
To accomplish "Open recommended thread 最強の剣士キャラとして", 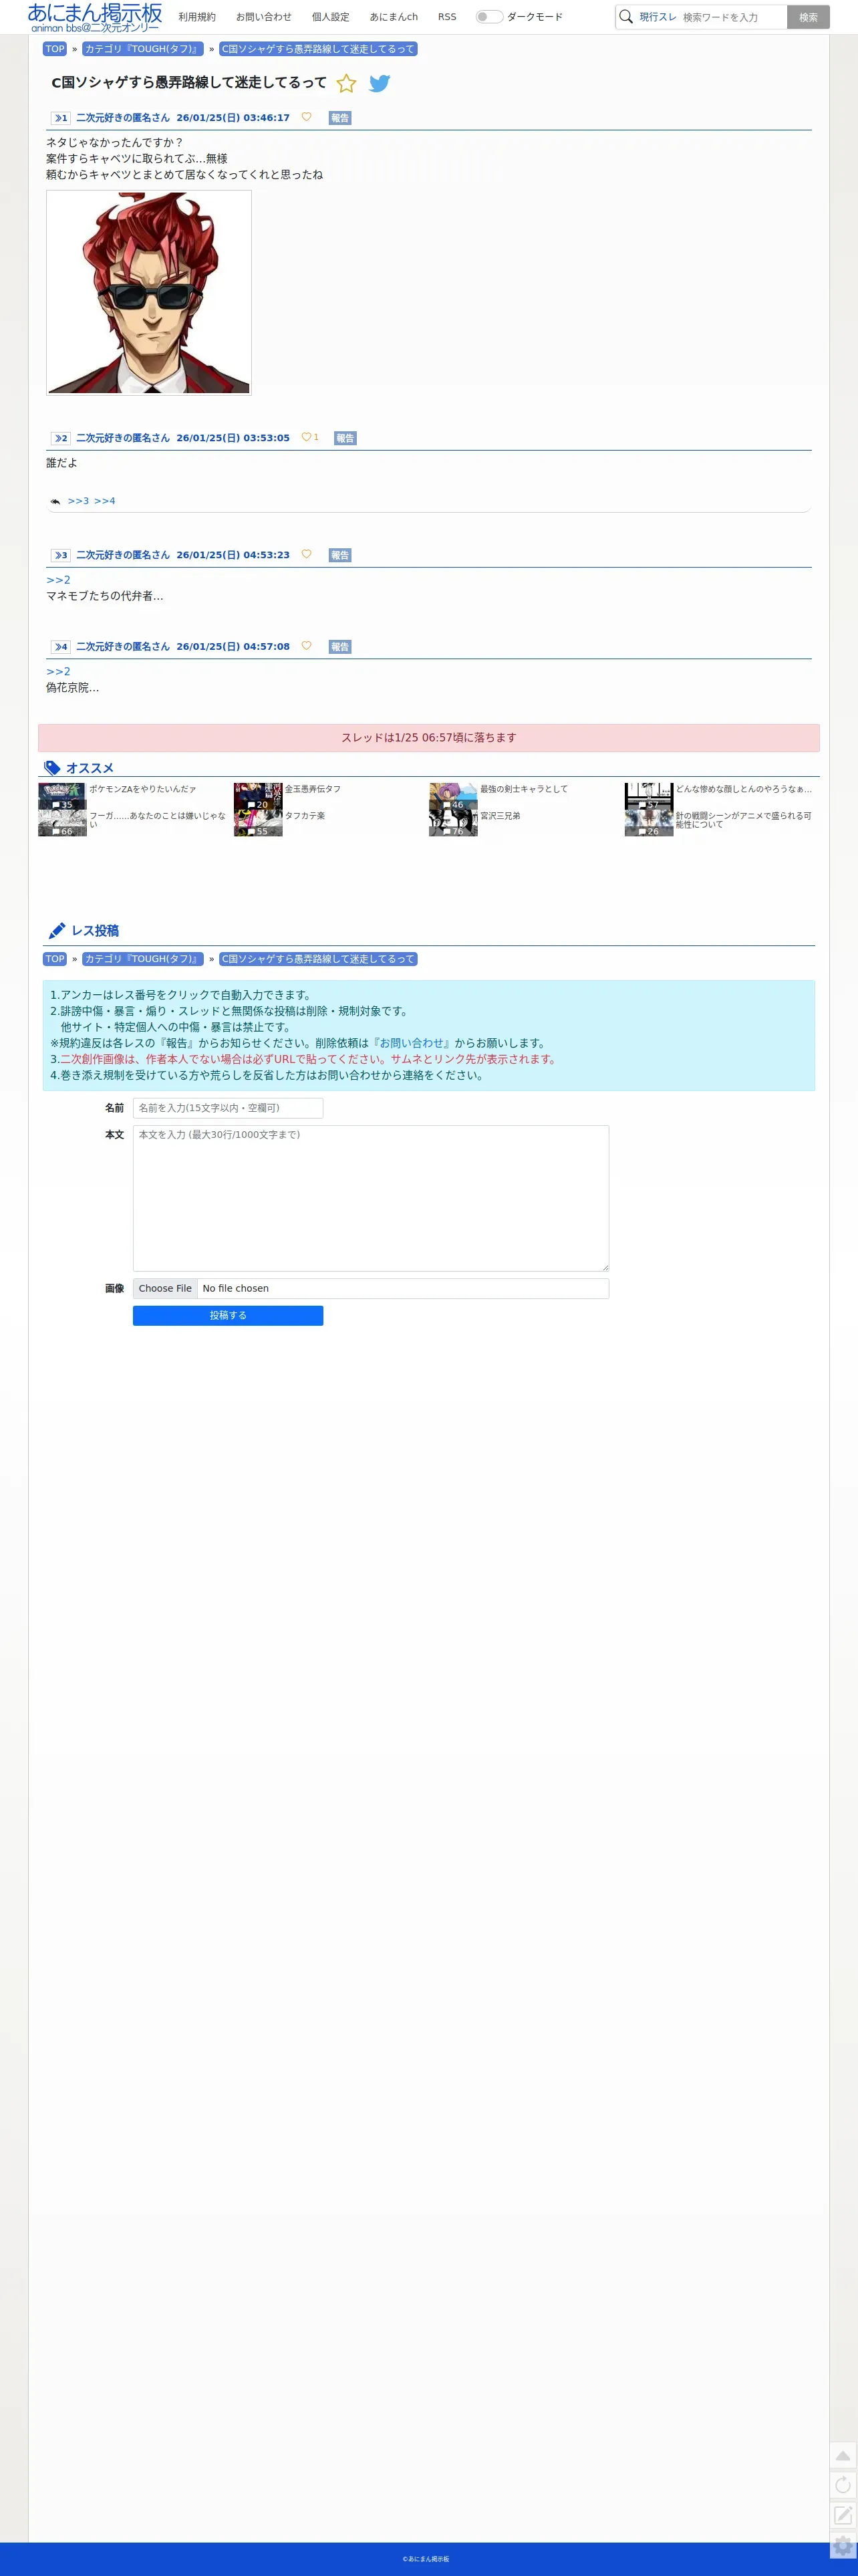I will (x=523, y=789).
